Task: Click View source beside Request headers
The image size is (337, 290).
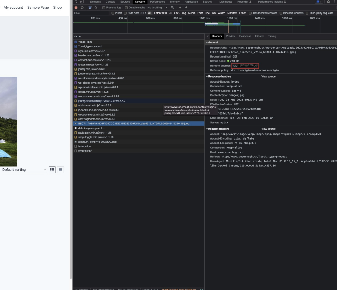Action: coord(268,129)
